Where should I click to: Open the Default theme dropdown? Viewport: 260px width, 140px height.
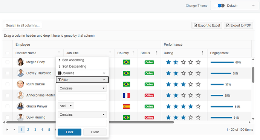pyautogui.click(x=234, y=6)
